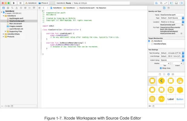Show the Object library
This screenshot has width=187, height=121.
click(x=169, y=74)
